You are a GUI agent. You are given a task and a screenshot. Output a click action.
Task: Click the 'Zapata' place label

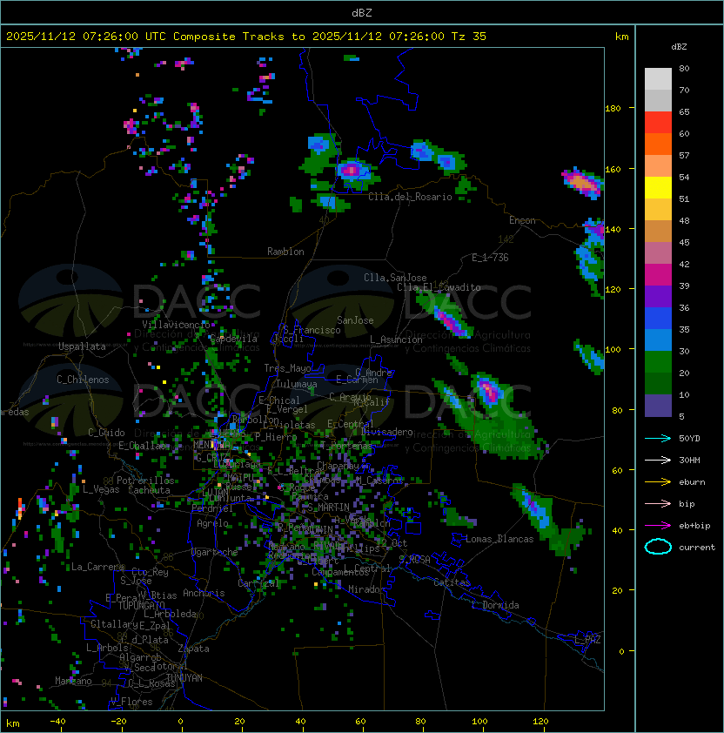point(193,649)
